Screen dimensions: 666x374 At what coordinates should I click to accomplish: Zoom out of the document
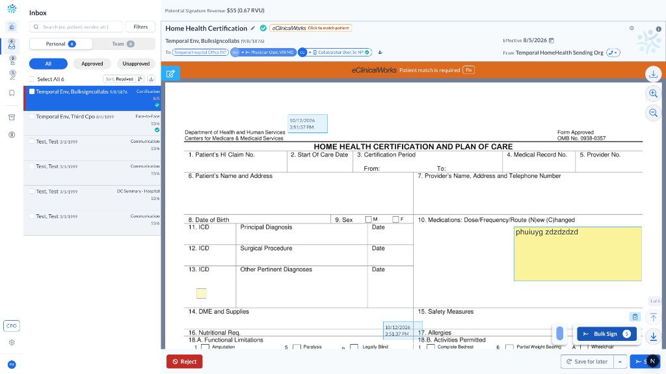653,113
